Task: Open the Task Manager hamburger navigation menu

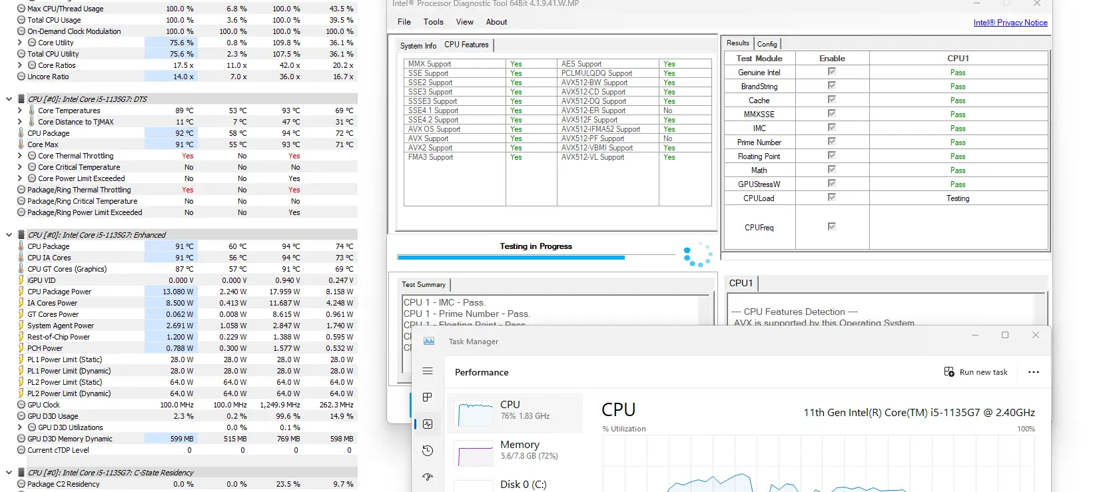Action: (x=428, y=371)
